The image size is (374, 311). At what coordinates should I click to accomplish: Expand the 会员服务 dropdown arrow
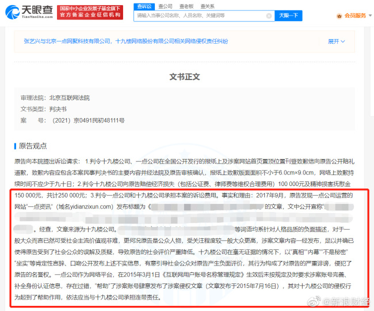pos(370,16)
